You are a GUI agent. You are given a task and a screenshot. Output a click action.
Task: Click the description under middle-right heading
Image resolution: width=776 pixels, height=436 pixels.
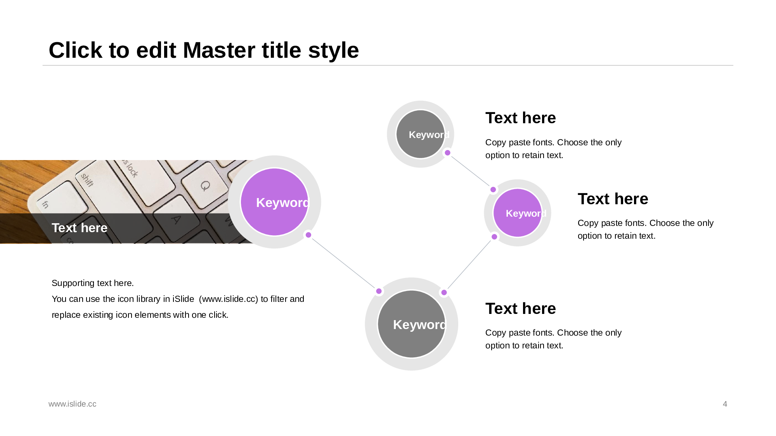[x=645, y=229]
